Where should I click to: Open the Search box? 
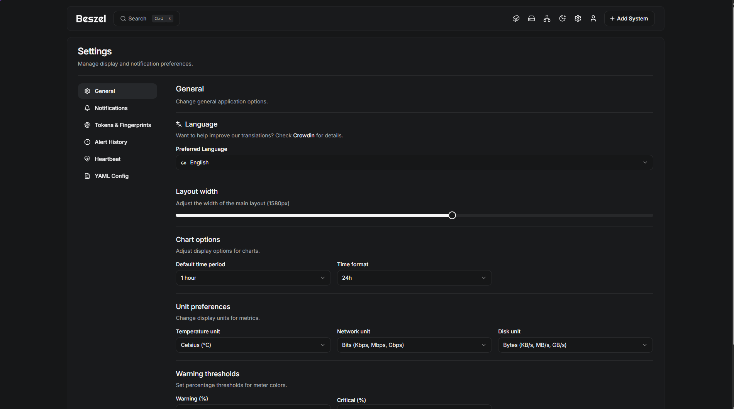click(x=147, y=19)
